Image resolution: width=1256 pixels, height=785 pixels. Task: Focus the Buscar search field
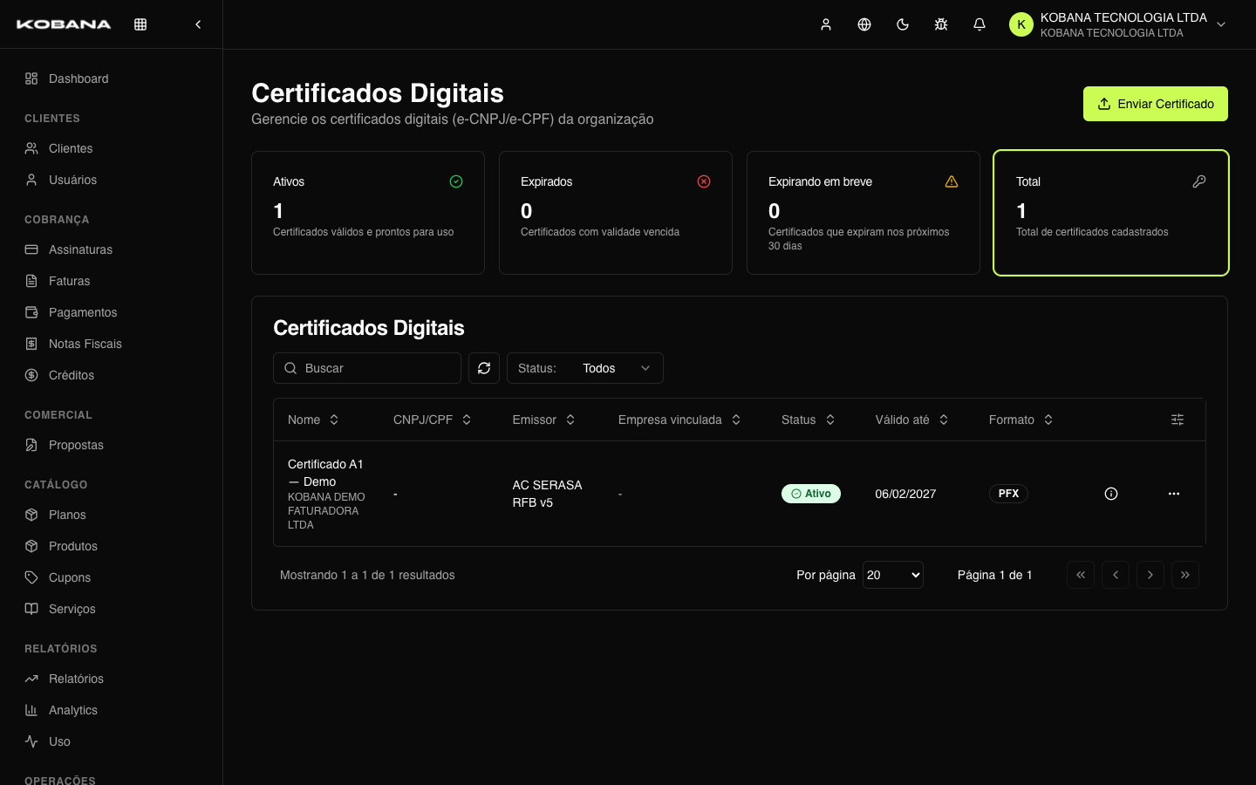pyautogui.click(x=367, y=368)
